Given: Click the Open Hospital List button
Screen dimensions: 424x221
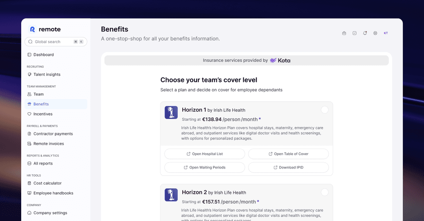Looking at the screenshot, I should click(x=205, y=154).
